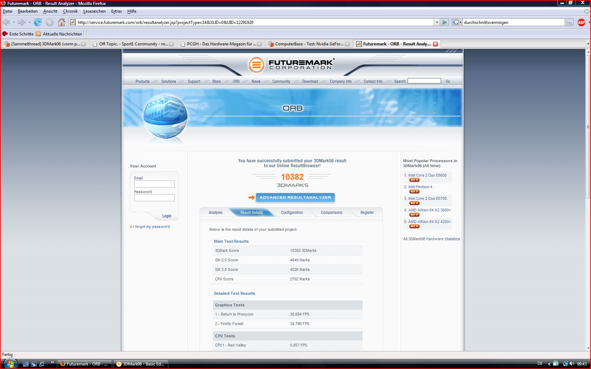Click the Aktuelle Nachrichten RSS feed icon
The height and width of the screenshot is (369, 591).
point(38,34)
